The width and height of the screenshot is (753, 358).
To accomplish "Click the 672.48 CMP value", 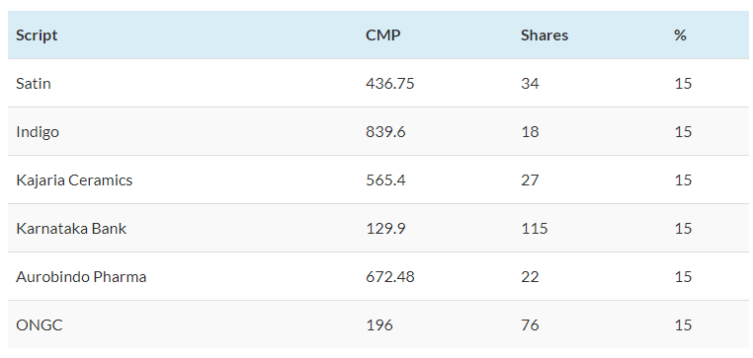I will 390,276.
